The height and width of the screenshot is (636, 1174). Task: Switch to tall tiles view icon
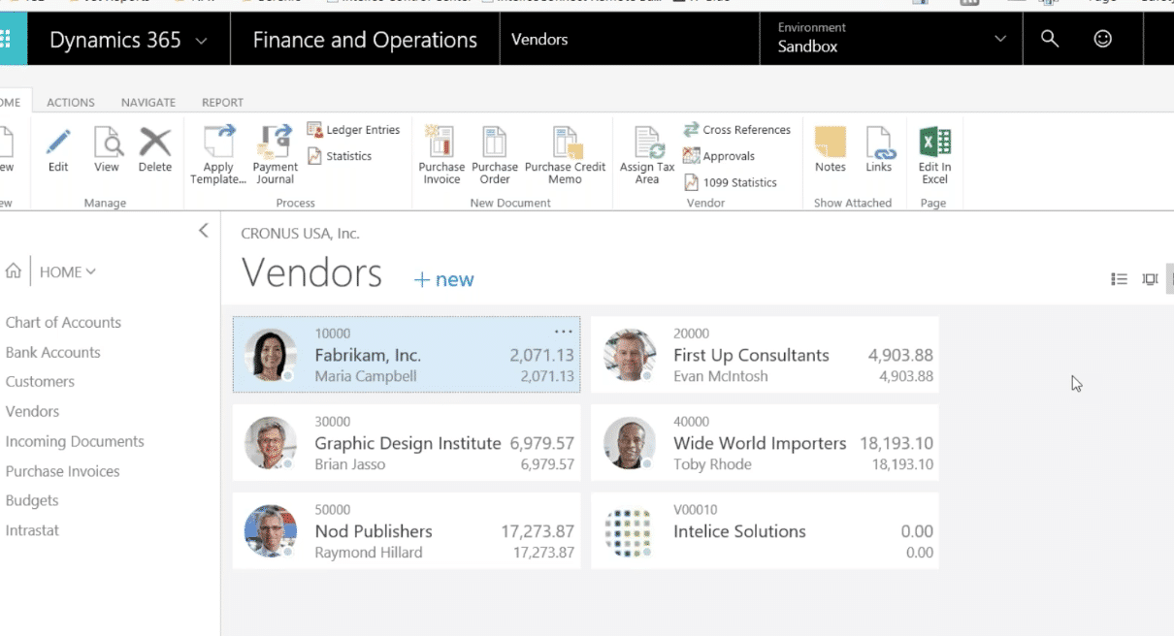1150,279
